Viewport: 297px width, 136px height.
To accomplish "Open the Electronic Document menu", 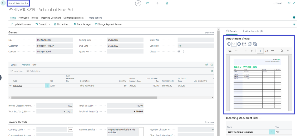I will coord(73,18).
